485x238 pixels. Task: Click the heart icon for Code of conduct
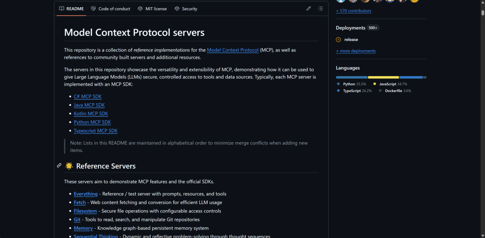93,9
